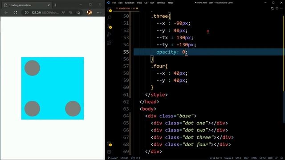This screenshot has height=160, width=285.
Task: Open the browser profile avatar
Action: tap(89, 12)
